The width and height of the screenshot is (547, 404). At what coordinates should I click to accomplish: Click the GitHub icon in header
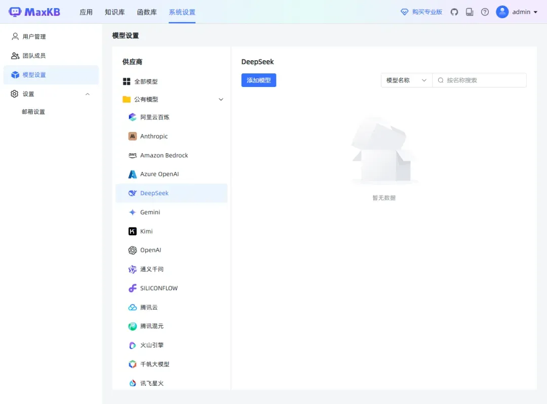(454, 12)
